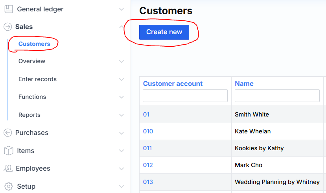The height and width of the screenshot is (193, 326).
Task: Click the Sales arrow circle icon
Action: tap(8, 27)
